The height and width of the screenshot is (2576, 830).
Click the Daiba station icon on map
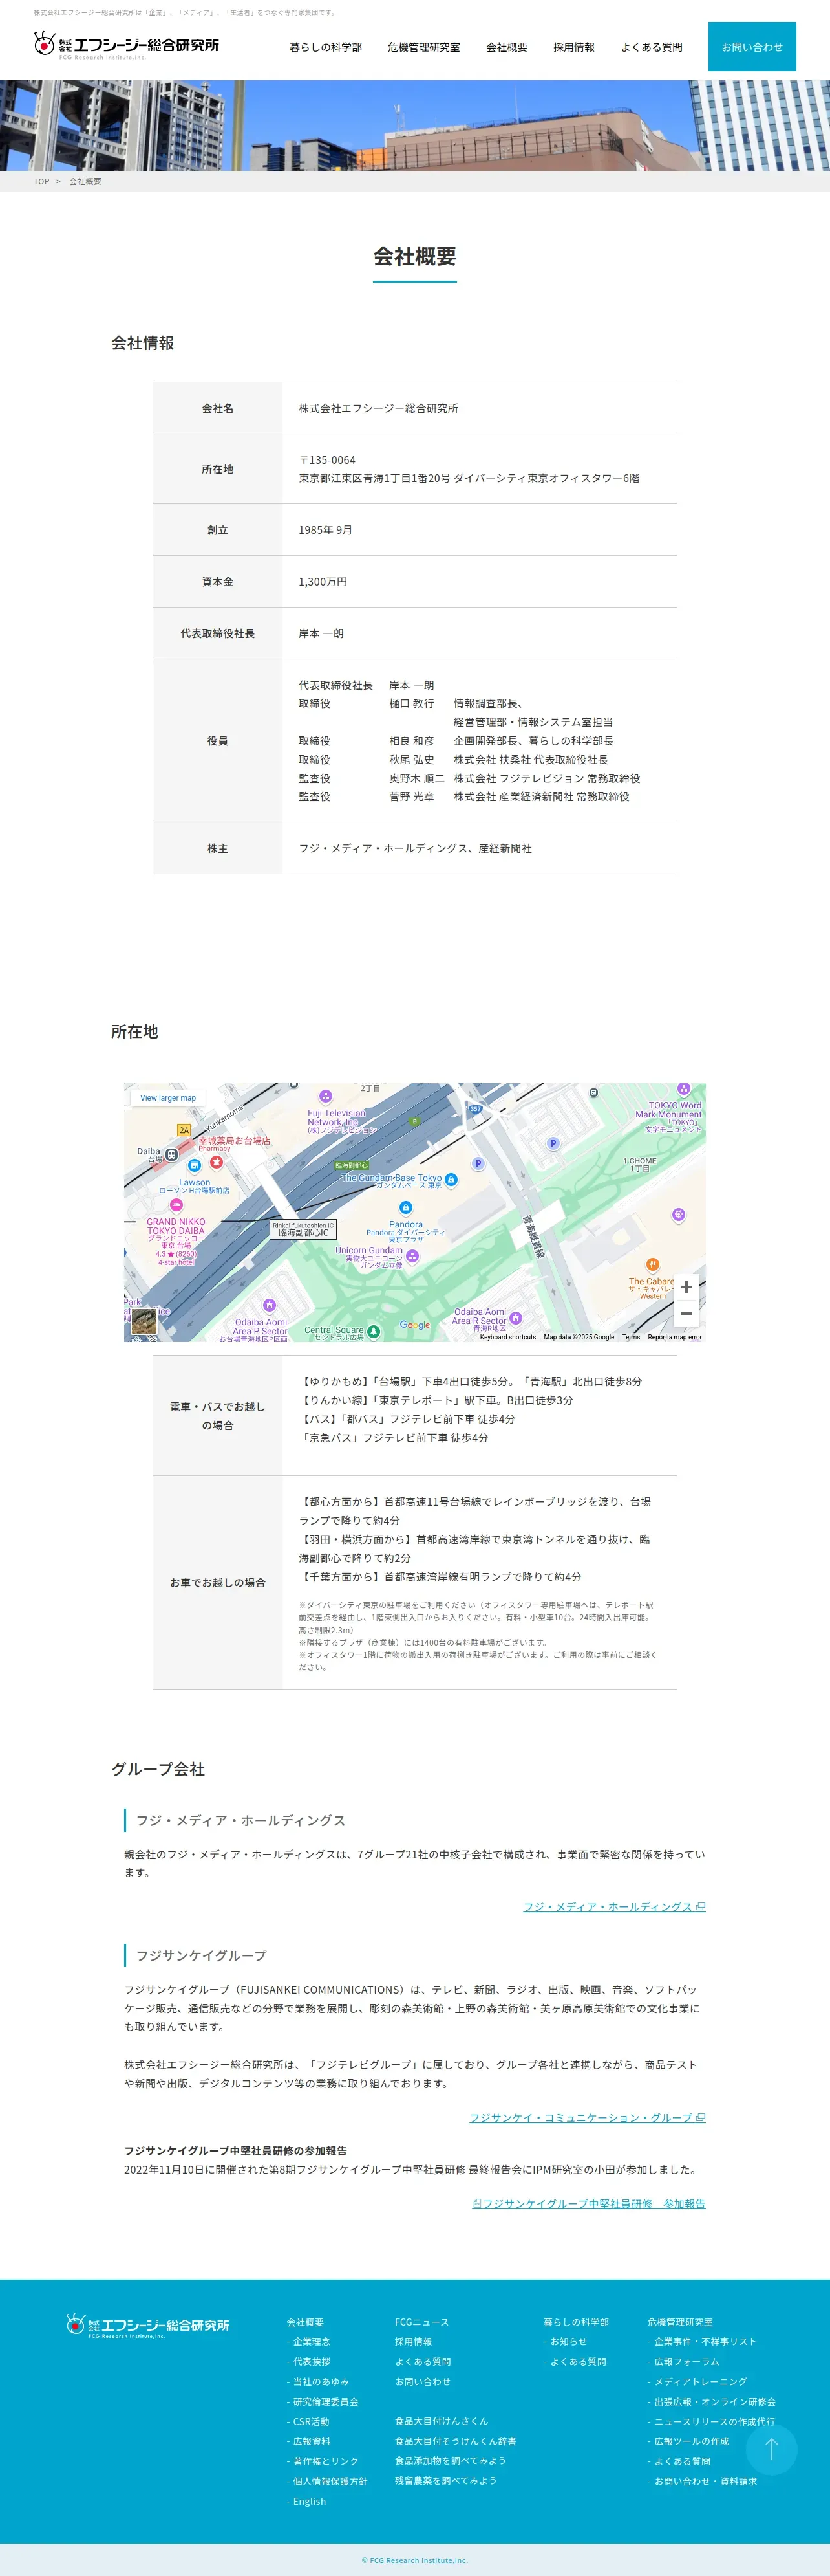(x=172, y=1154)
